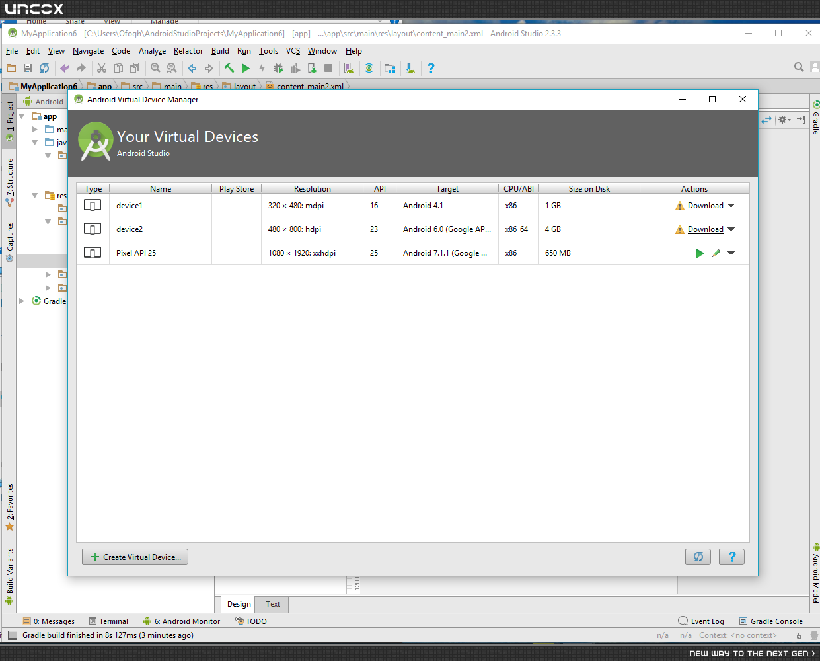
Task: Click the Paste toolbar icon
Action: coord(135,68)
